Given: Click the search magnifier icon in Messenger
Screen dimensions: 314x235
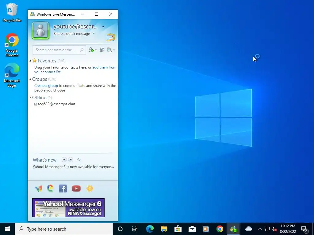Looking at the screenshot, I should [x=82, y=50].
